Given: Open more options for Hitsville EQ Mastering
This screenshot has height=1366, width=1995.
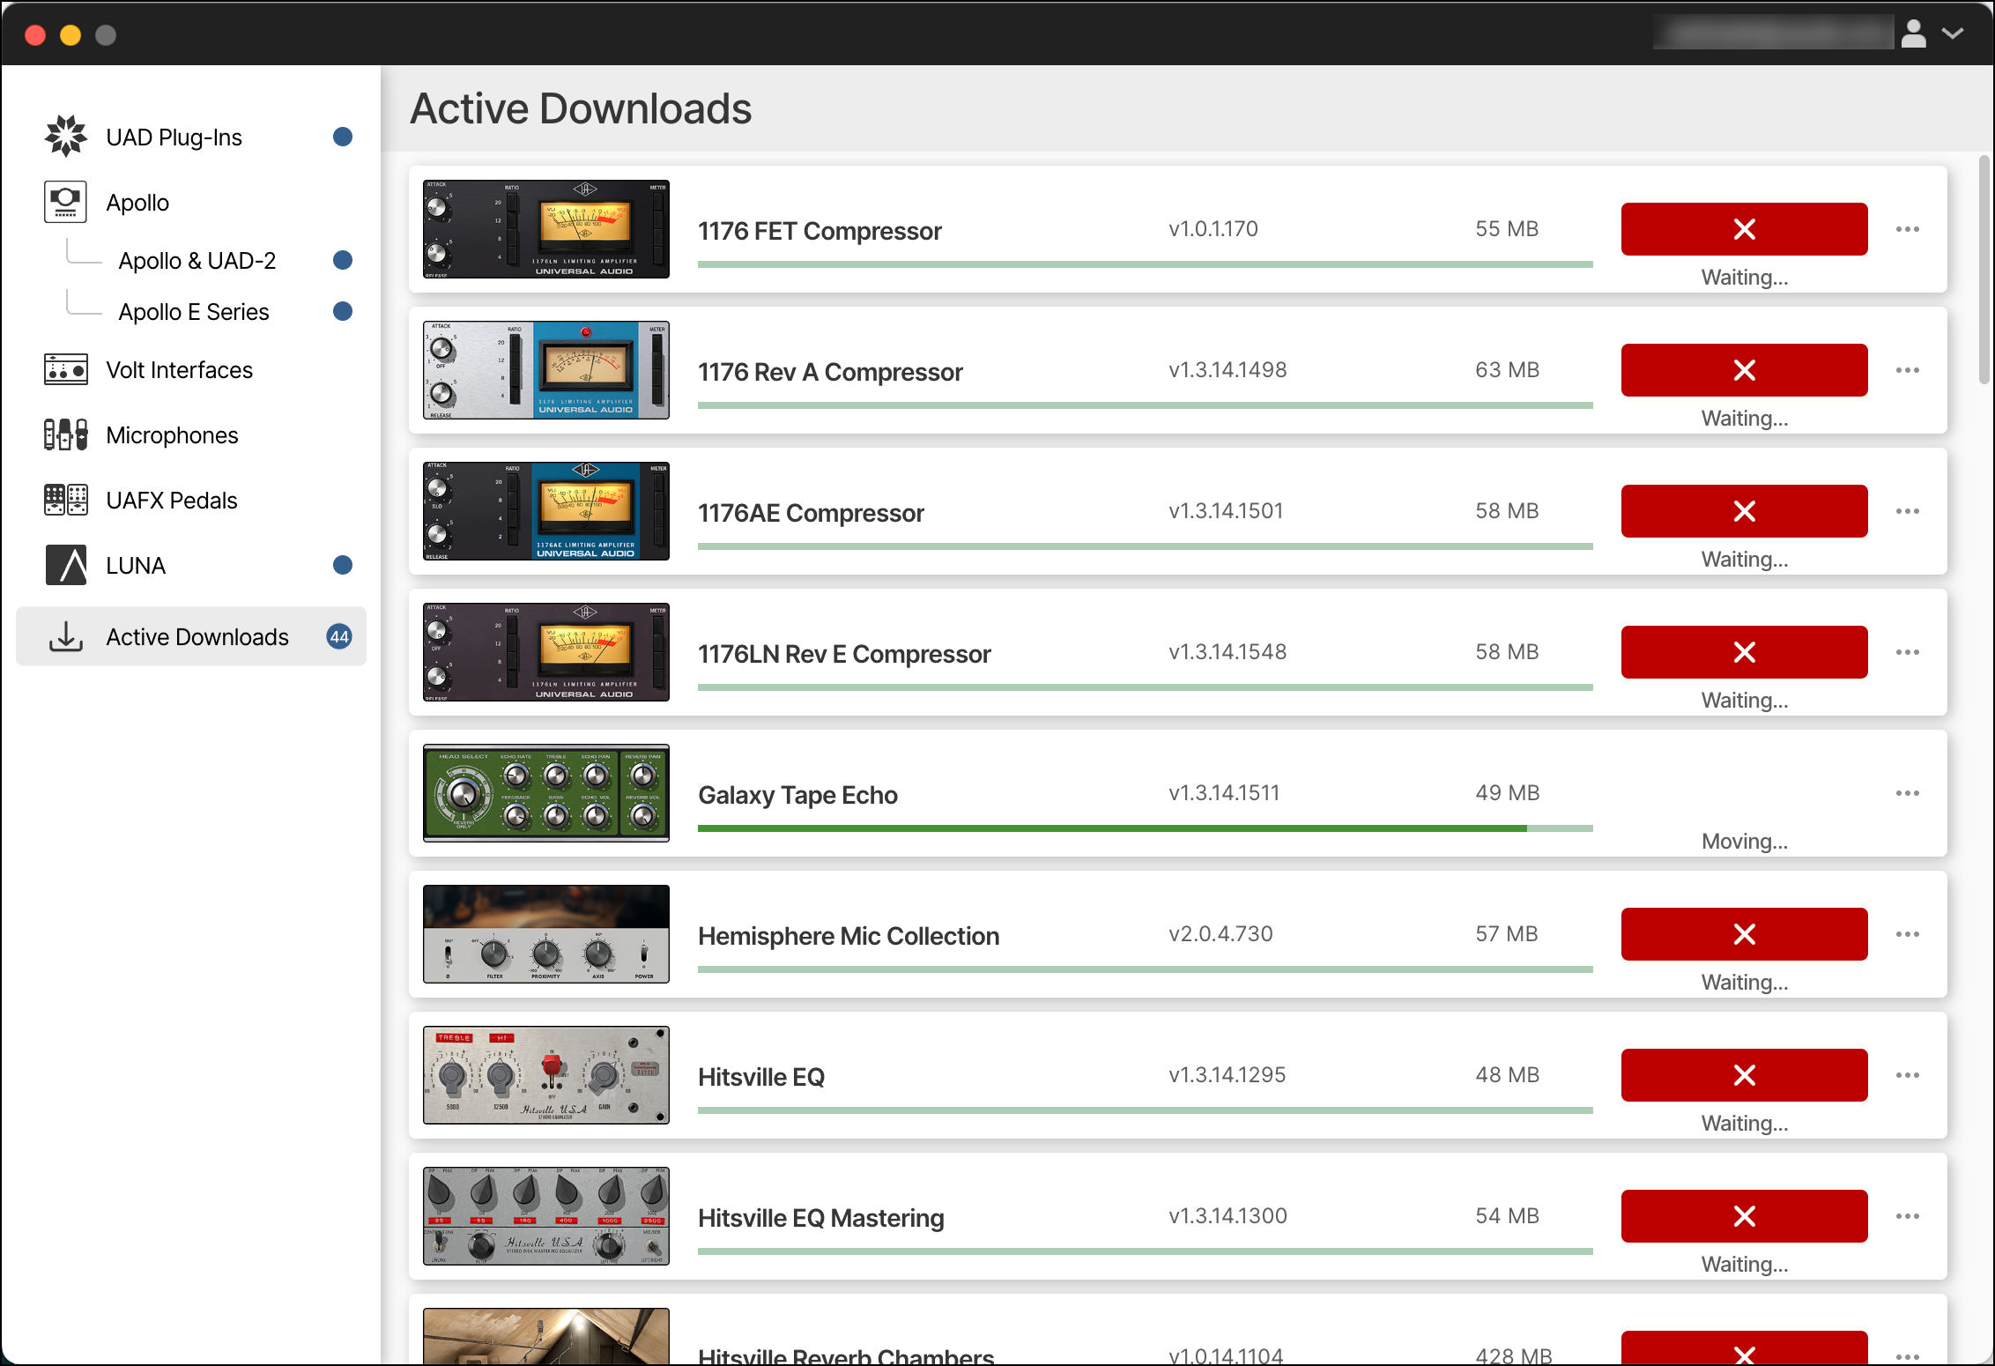Looking at the screenshot, I should [x=1908, y=1216].
